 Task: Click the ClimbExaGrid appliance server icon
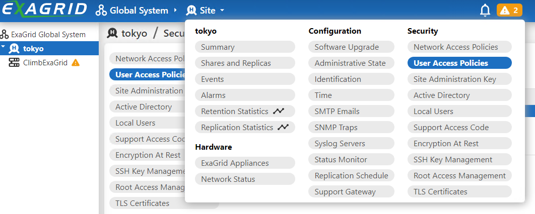[x=14, y=63]
